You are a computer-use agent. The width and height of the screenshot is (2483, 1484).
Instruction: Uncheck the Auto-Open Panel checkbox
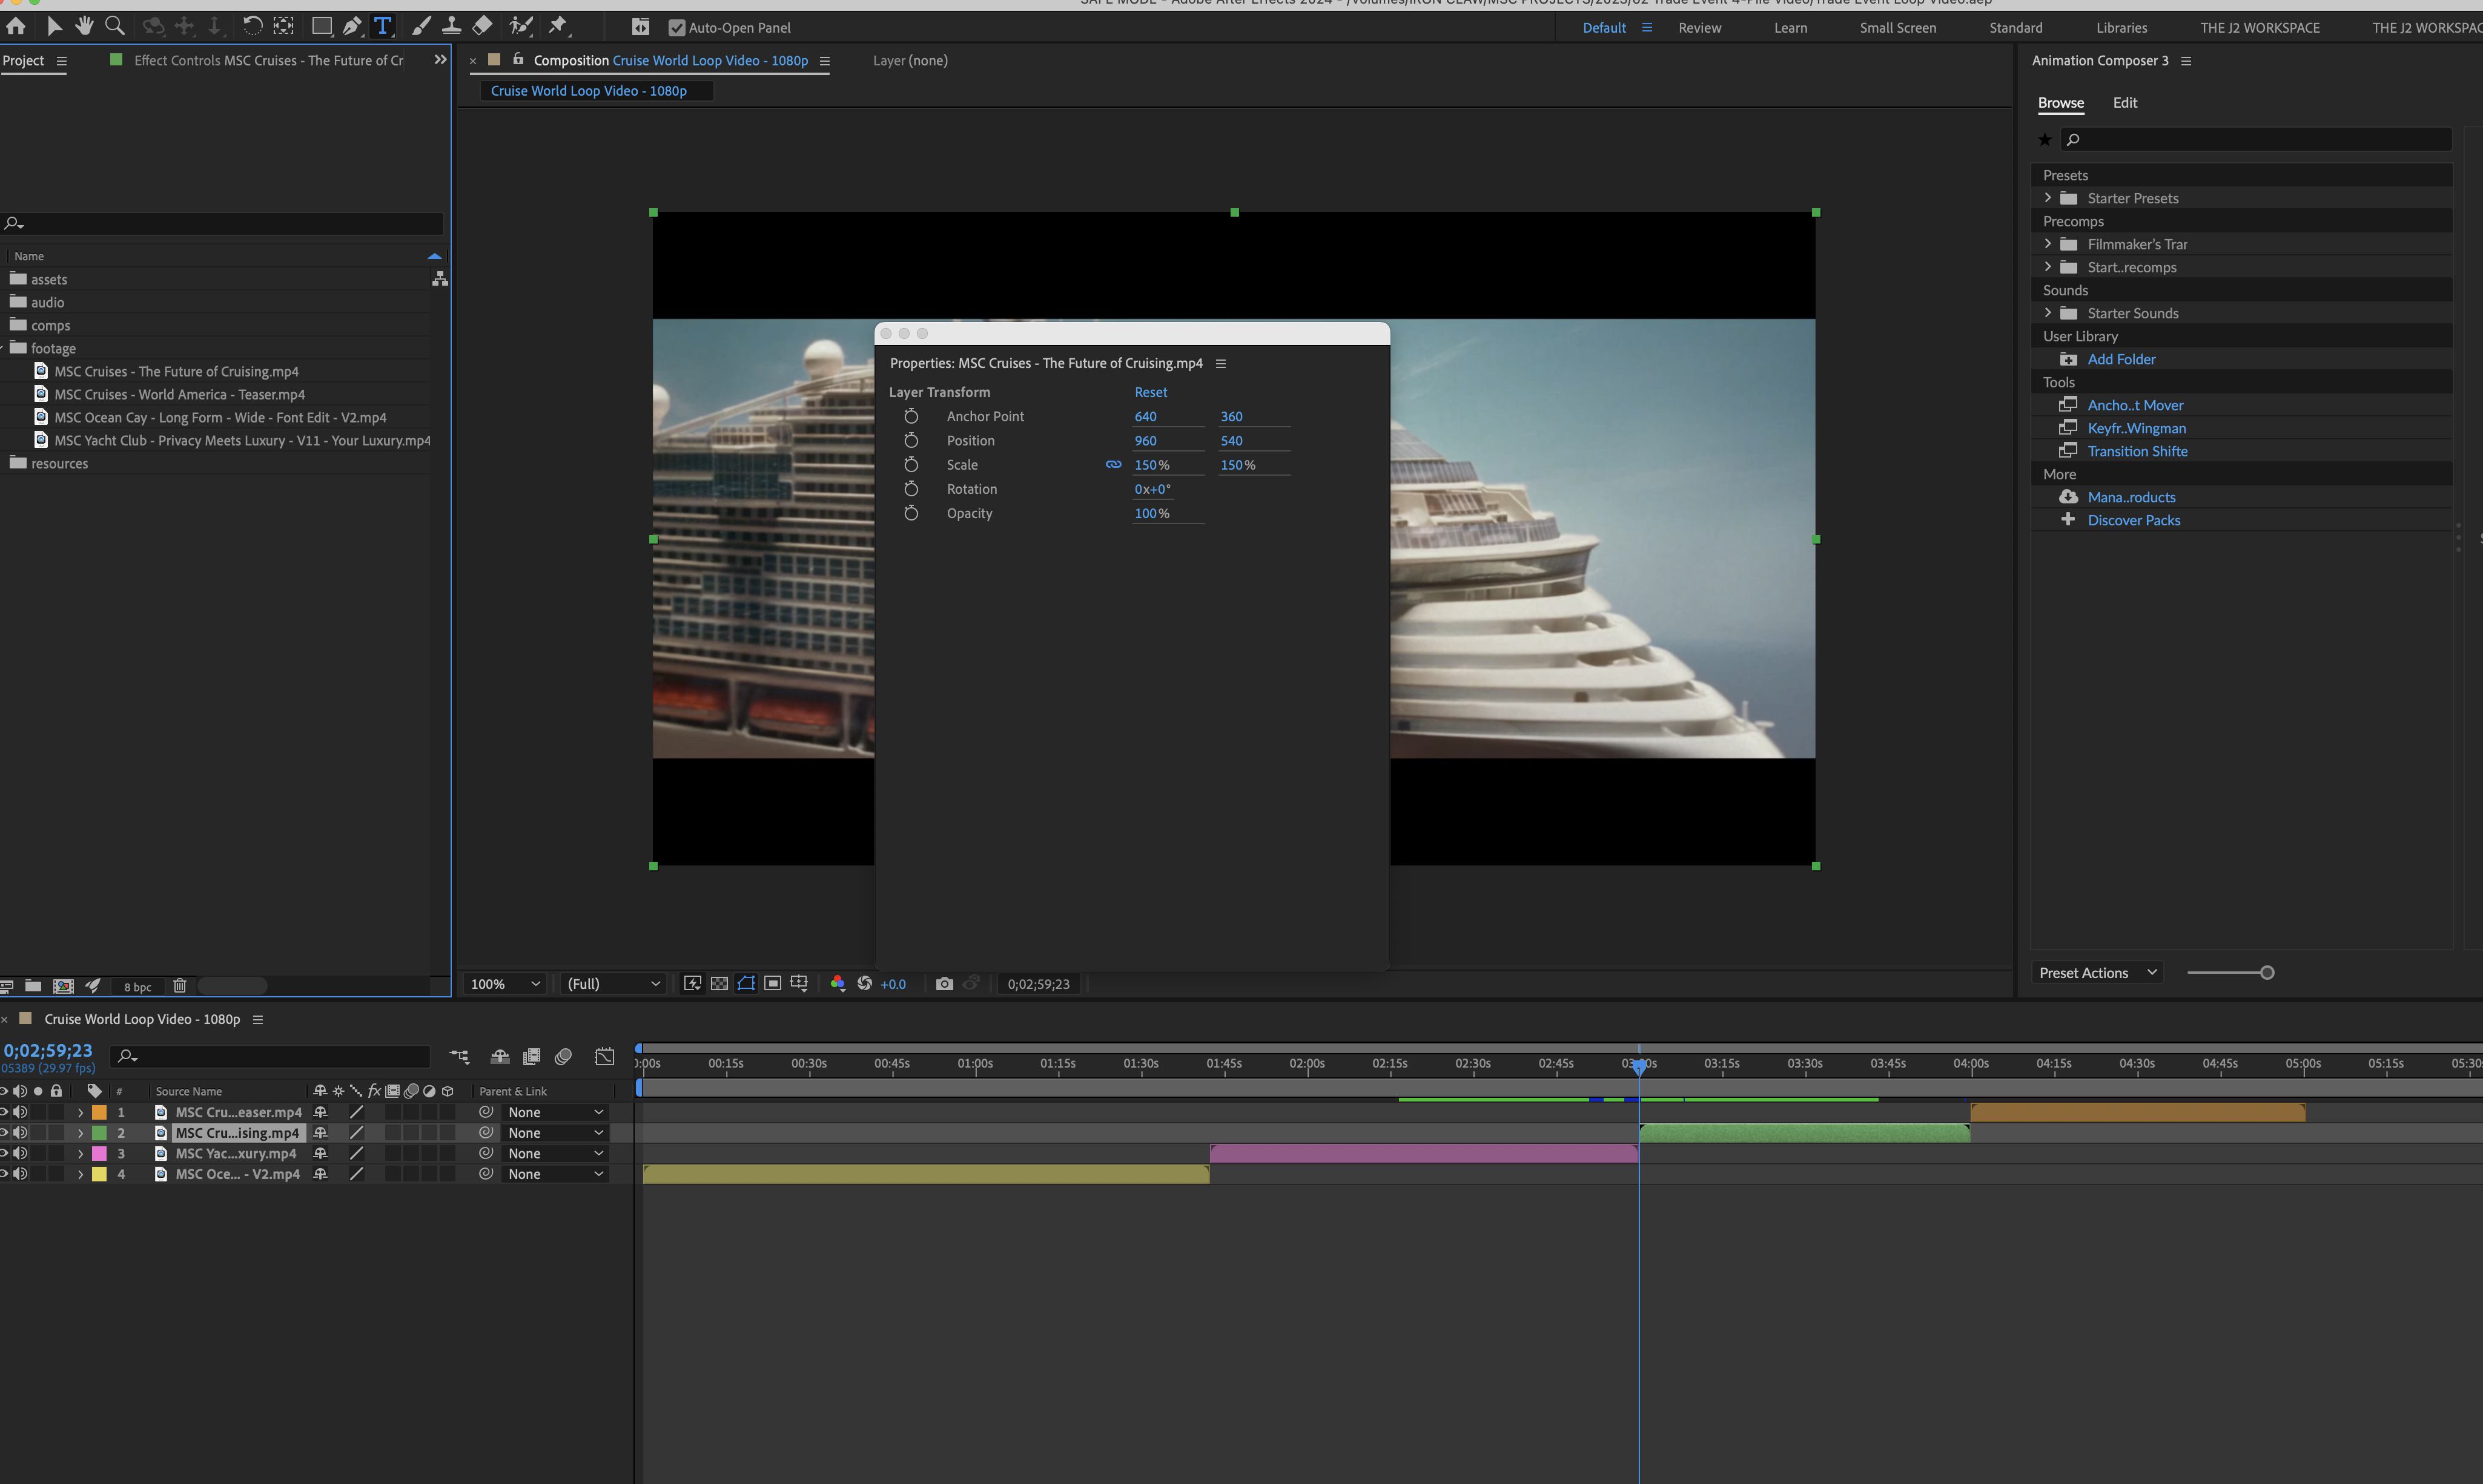(676, 28)
